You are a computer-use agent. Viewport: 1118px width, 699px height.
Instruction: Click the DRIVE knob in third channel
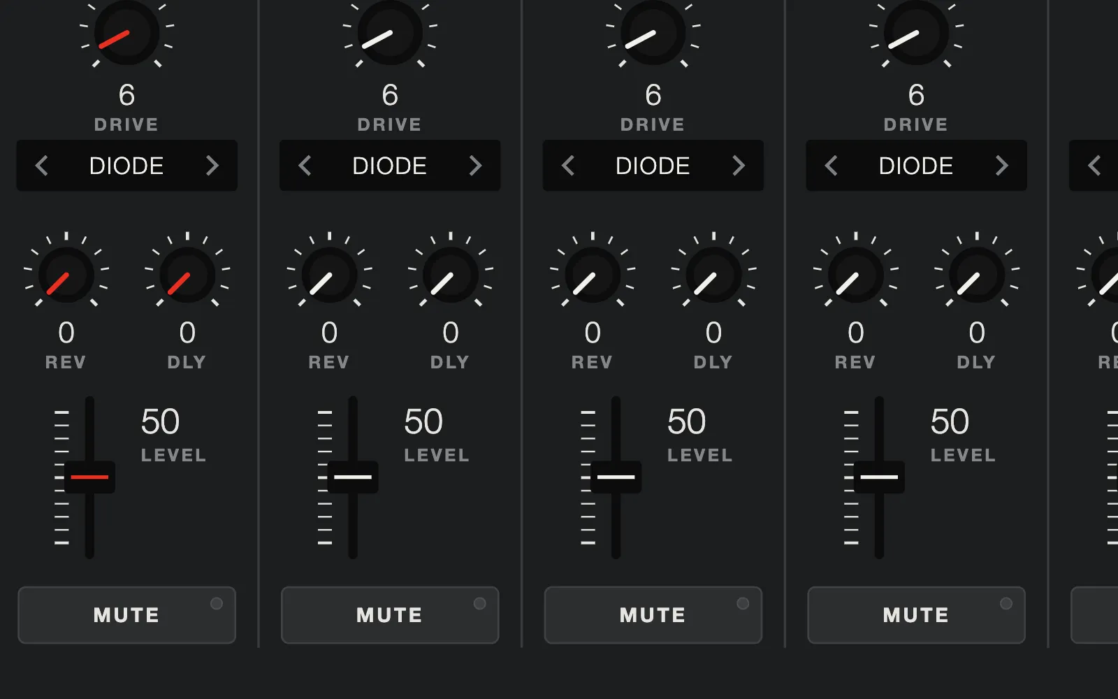click(653, 33)
